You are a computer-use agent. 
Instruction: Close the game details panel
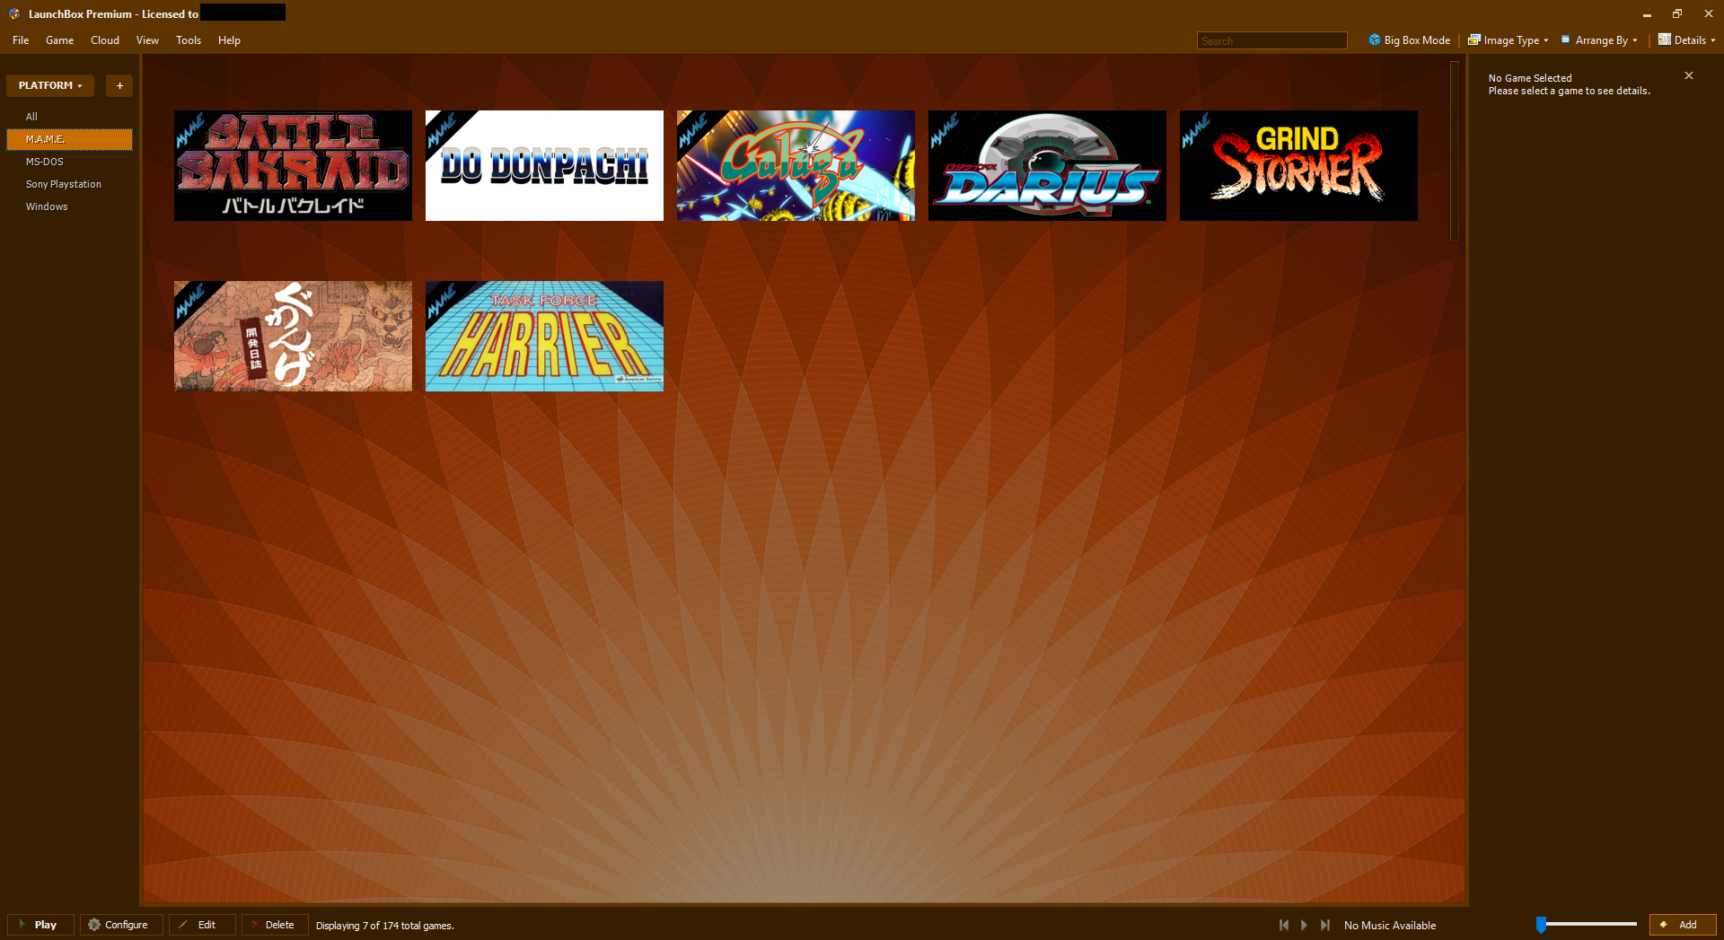[1689, 75]
